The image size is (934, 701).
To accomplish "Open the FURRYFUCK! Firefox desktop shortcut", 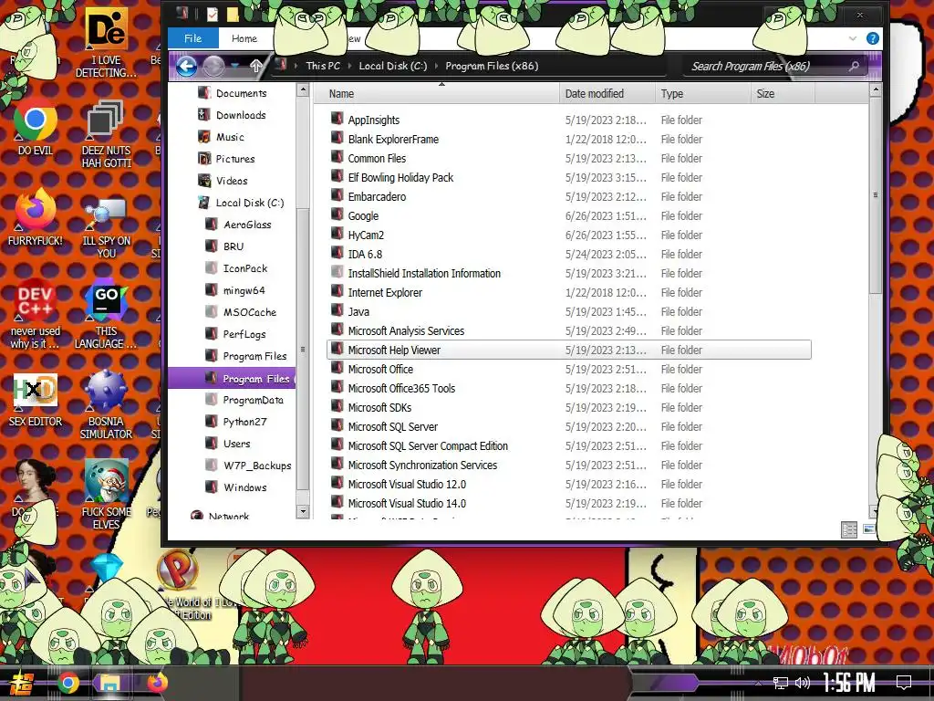I will click(x=36, y=217).
